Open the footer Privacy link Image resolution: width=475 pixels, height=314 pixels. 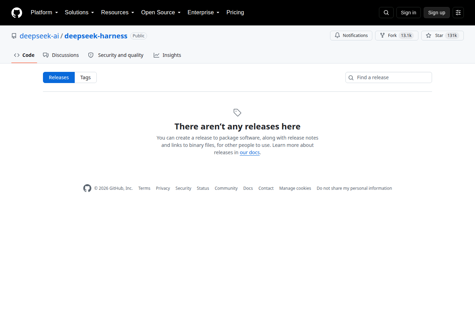(x=163, y=188)
